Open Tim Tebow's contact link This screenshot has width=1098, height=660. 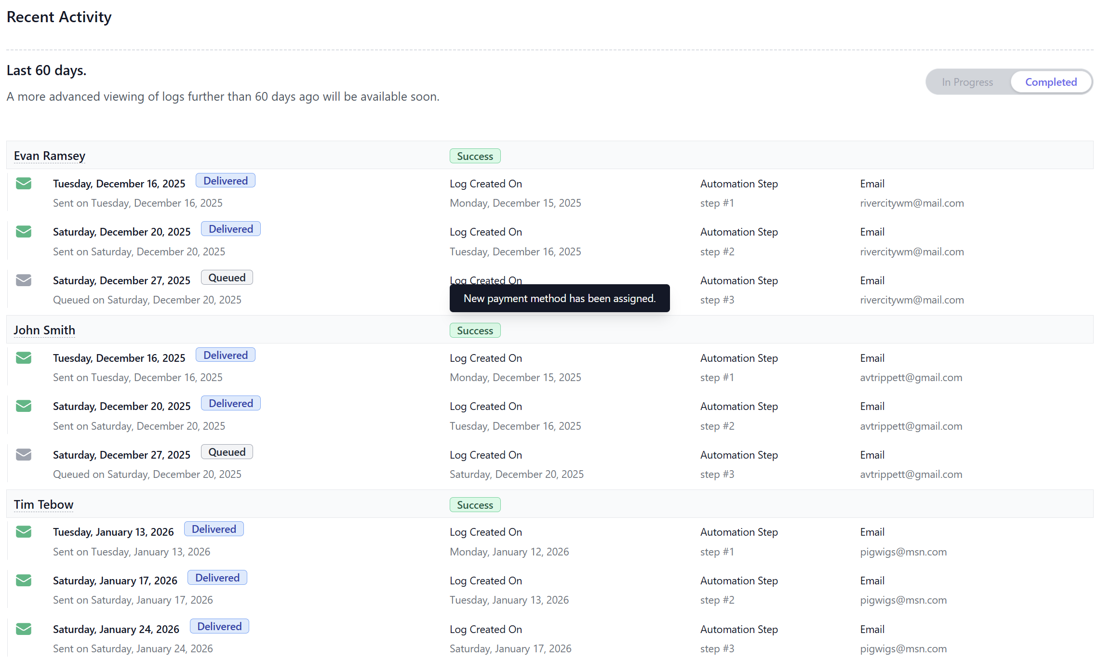(x=43, y=505)
